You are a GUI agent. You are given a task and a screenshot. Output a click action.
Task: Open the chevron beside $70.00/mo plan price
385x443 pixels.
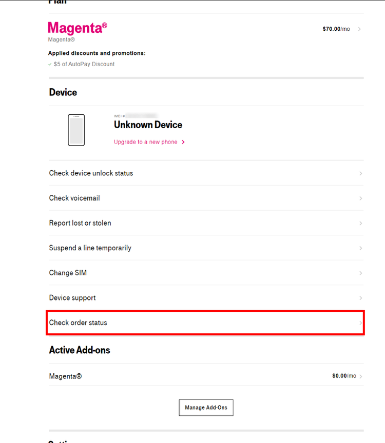pyautogui.click(x=359, y=29)
